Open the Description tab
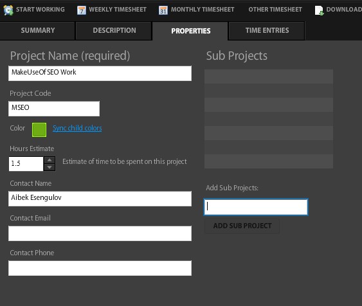This screenshot has height=306, width=362. click(x=114, y=31)
